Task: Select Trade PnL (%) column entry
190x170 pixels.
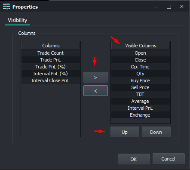Action: [51, 67]
